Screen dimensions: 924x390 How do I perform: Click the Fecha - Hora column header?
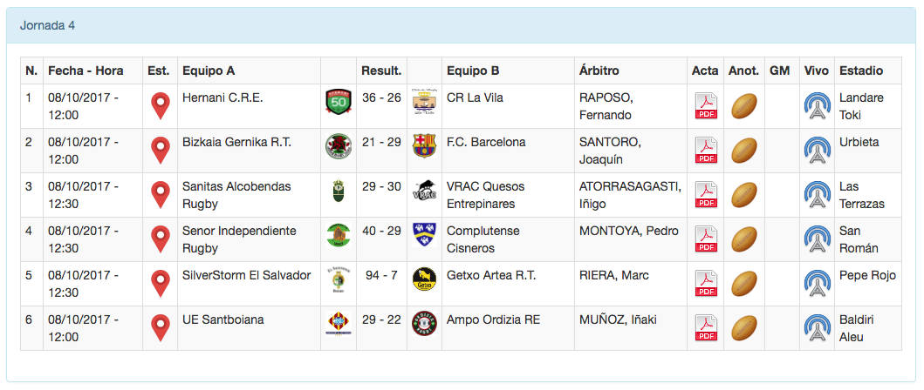click(x=86, y=71)
